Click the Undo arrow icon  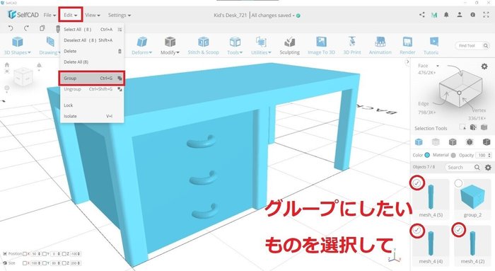11,28
